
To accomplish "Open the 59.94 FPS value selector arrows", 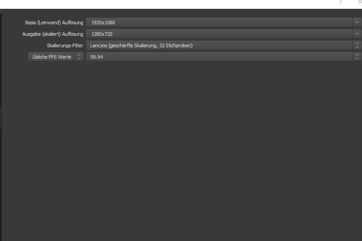I will click(357, 56).
